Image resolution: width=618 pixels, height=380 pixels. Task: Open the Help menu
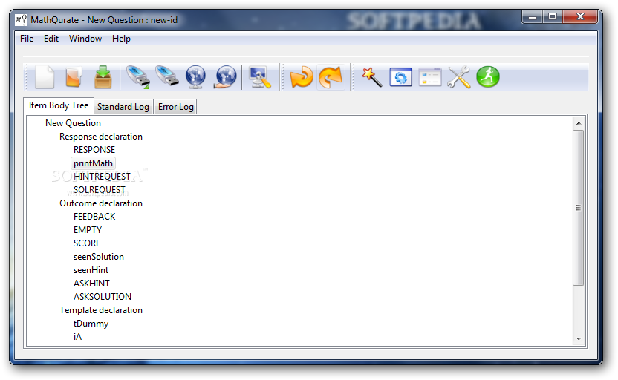(121, 39)
